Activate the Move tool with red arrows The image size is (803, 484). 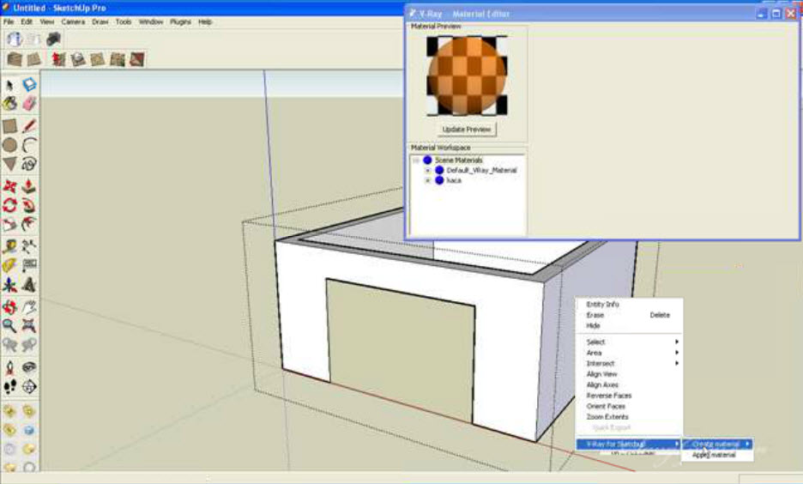tap(9, 186)
